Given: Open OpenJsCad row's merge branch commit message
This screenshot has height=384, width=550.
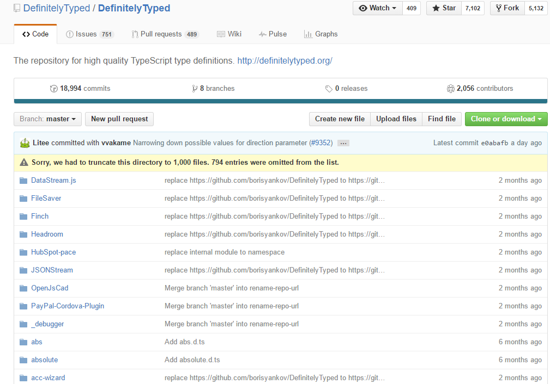Looking at the screenshot, I should [232, 288].
